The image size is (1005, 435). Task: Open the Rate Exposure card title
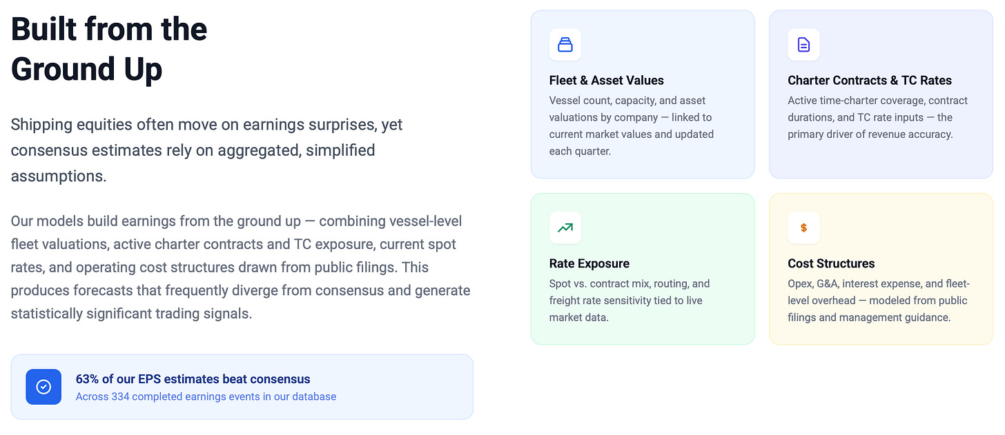(589, 263)
